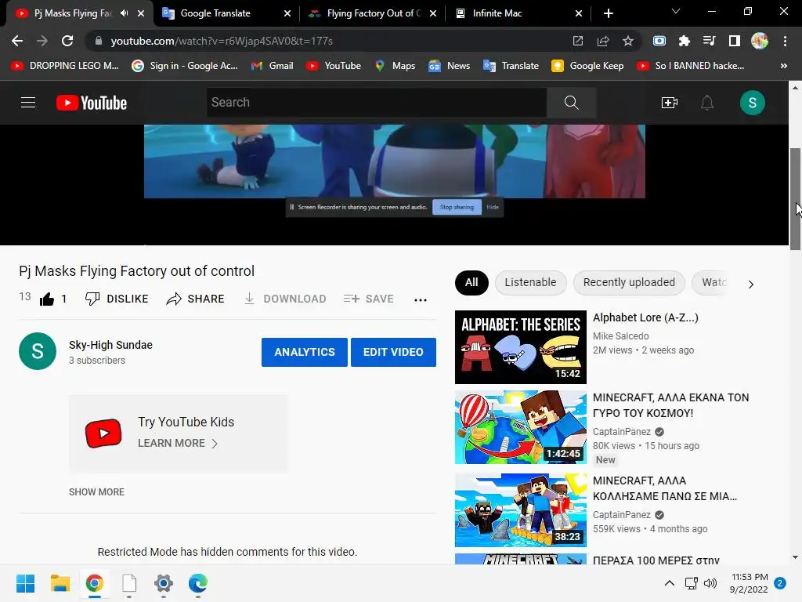Screen dimensions: 802x602
Task: Click the Chrome profile avatar
Action: click(x=760, y=41)
